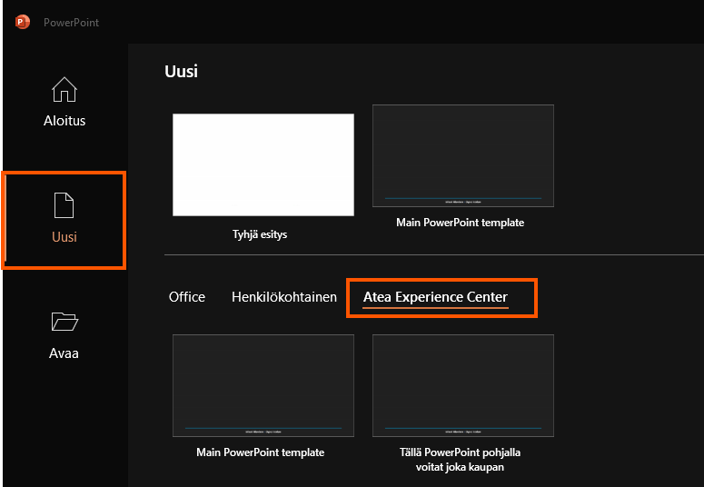Choose the Avaa sidebar label

(x=64, y=353)
